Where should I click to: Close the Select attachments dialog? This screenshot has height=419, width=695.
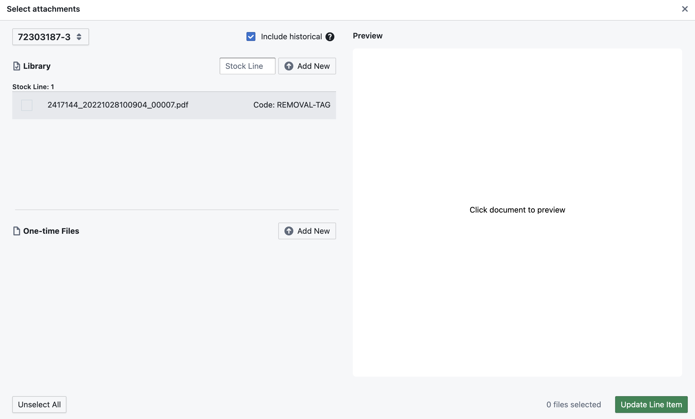pyautogui.click(x=685, y=9)
